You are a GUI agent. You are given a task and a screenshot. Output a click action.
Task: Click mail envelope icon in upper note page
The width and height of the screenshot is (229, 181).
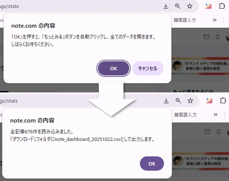pos(206,37)
